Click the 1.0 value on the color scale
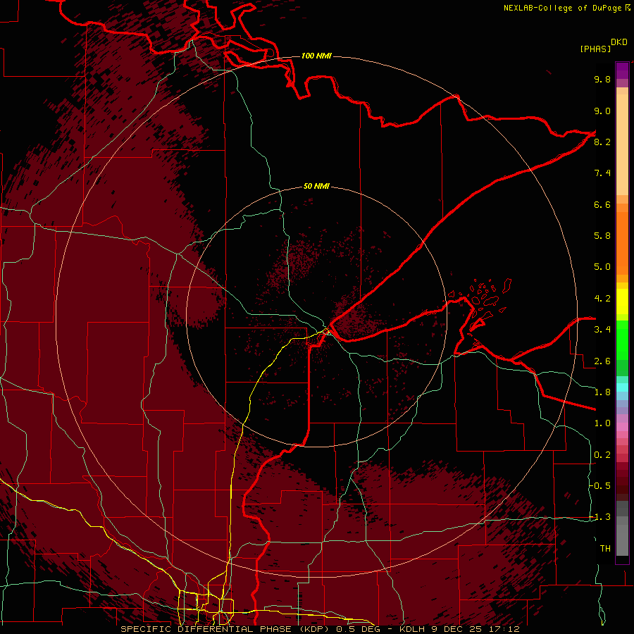Screen dimensions: 634x634 602,423
